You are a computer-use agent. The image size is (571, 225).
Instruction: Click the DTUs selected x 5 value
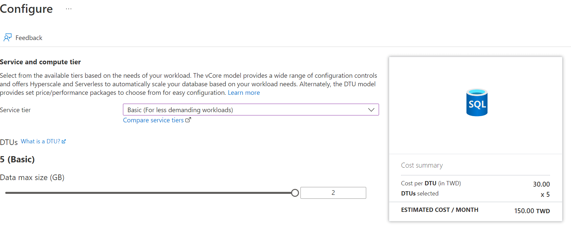click(545, 194)
